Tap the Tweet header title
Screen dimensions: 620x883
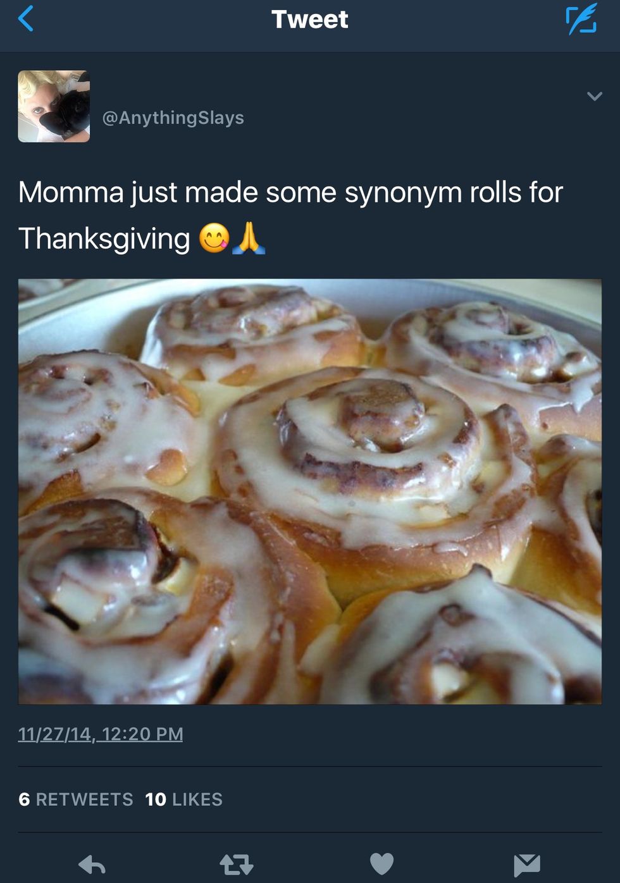click(309, 20)
